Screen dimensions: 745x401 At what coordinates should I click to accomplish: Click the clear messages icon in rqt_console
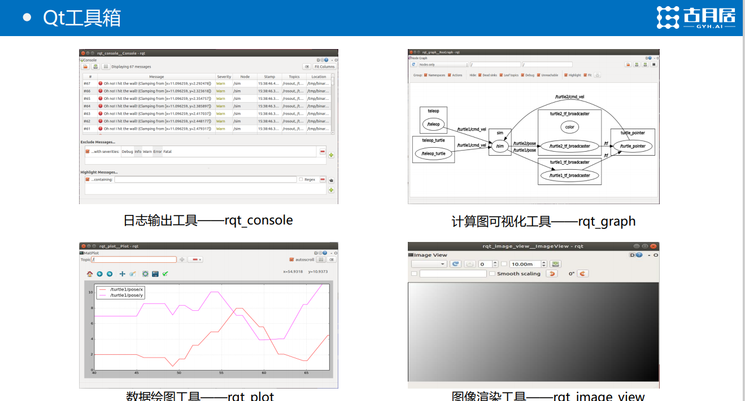point(307,67)
